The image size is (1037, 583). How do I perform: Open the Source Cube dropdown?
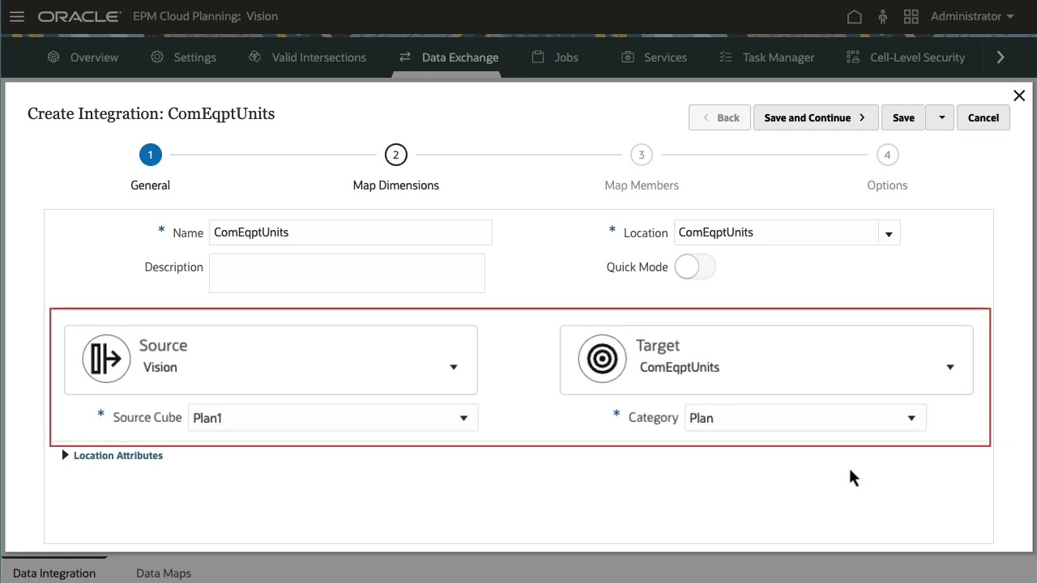[x=332, y=418]
